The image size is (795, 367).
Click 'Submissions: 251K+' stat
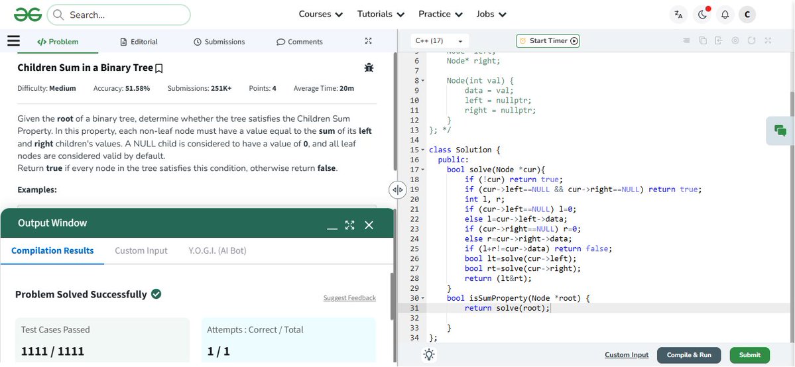200,88
